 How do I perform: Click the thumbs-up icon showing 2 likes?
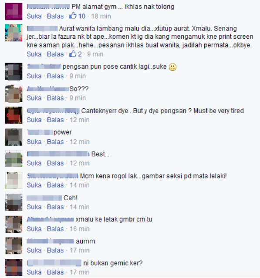click(73, 54)
